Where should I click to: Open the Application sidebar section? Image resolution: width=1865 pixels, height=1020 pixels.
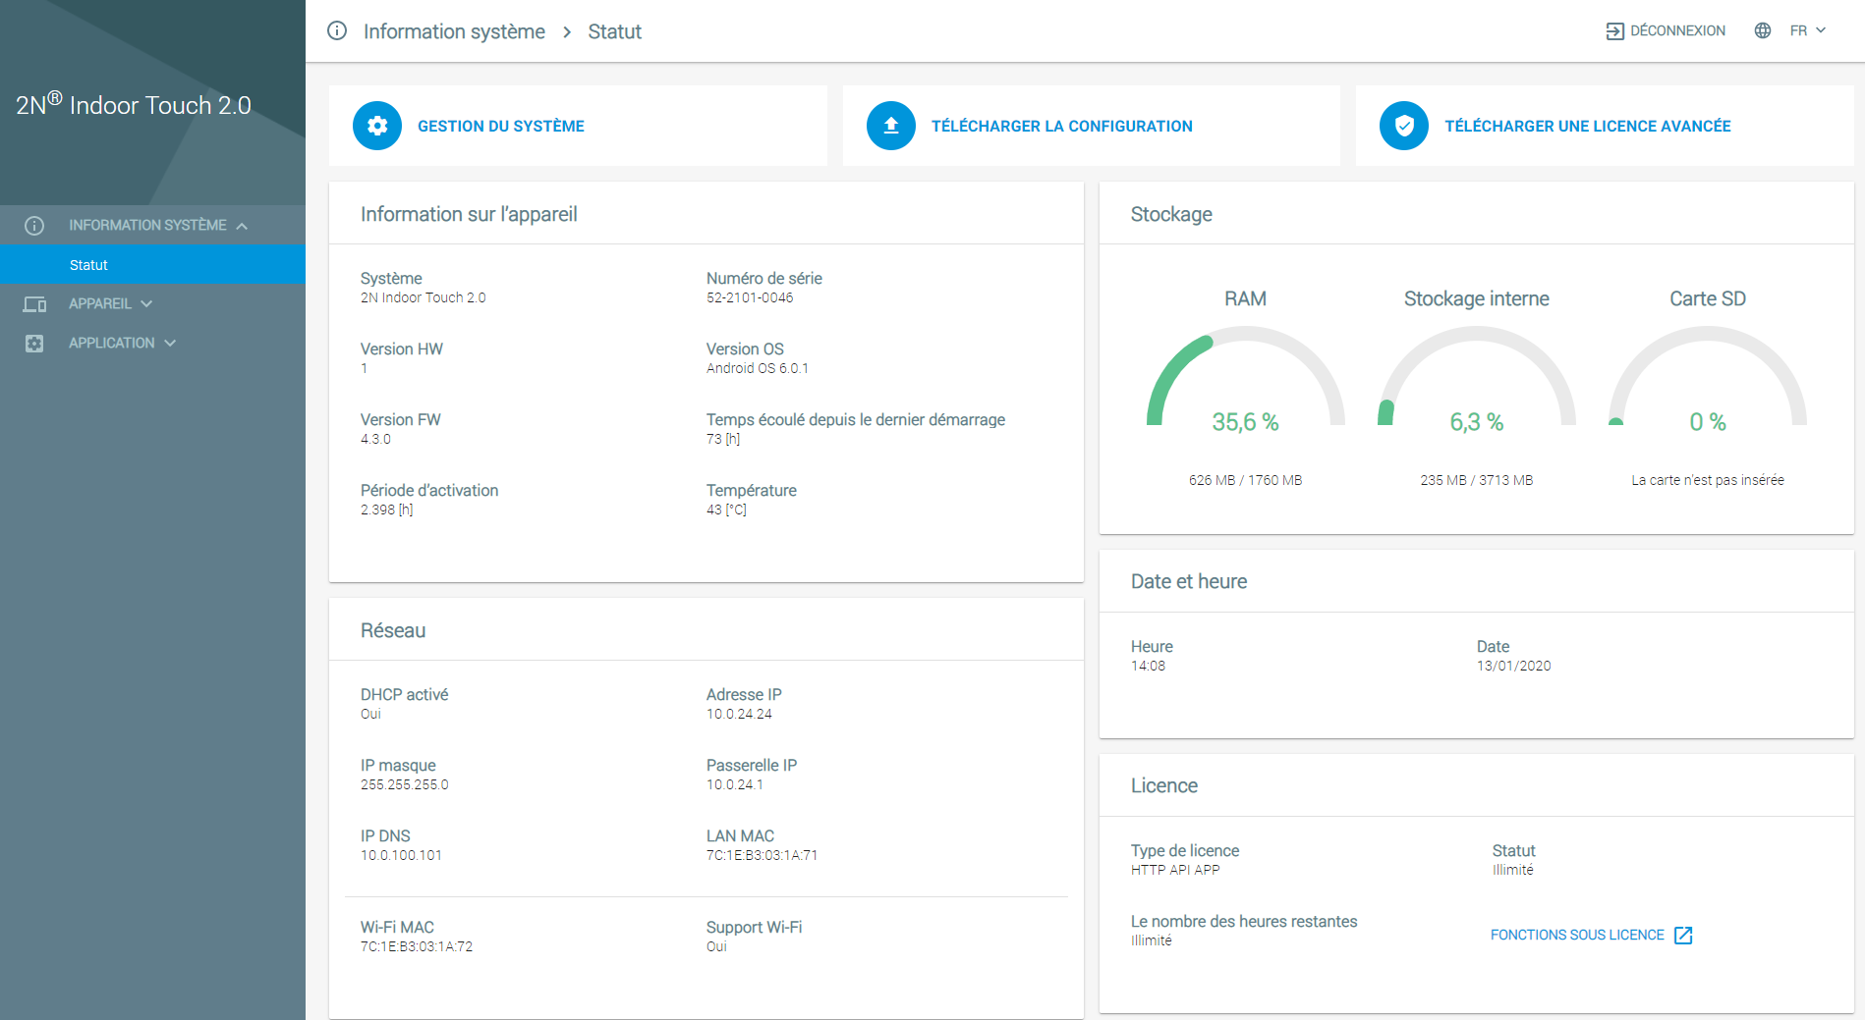[152, 344]
